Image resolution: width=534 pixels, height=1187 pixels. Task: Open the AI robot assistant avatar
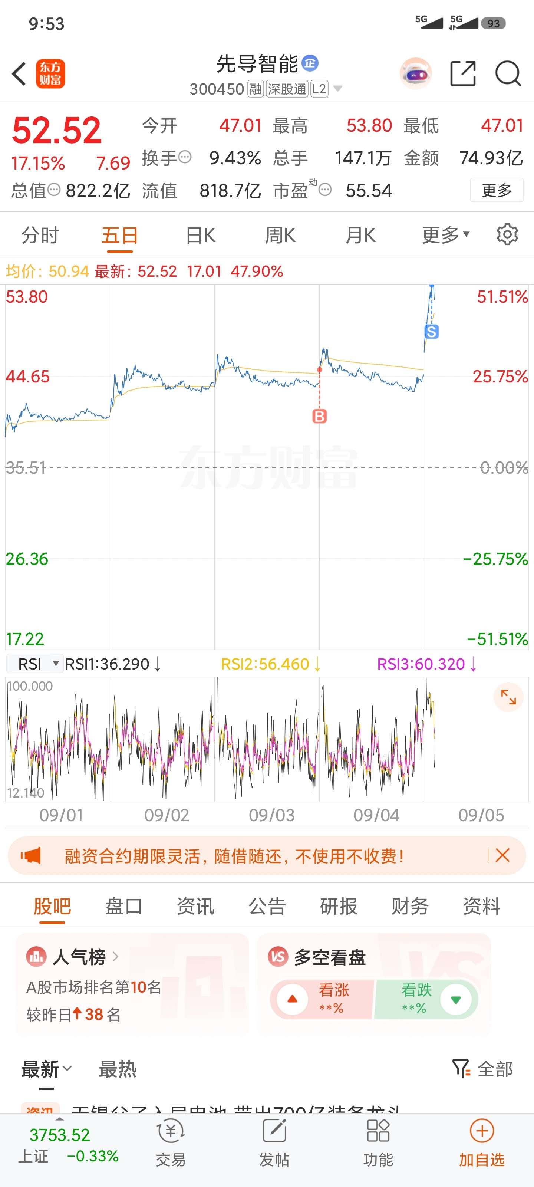(416, 74)
